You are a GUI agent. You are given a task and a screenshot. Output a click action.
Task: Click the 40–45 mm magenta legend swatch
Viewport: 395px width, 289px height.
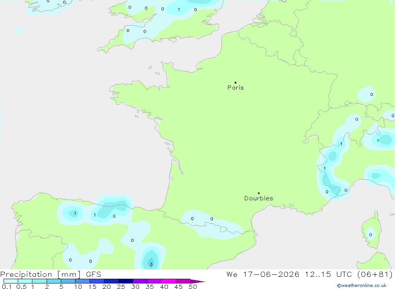point(169,281)
